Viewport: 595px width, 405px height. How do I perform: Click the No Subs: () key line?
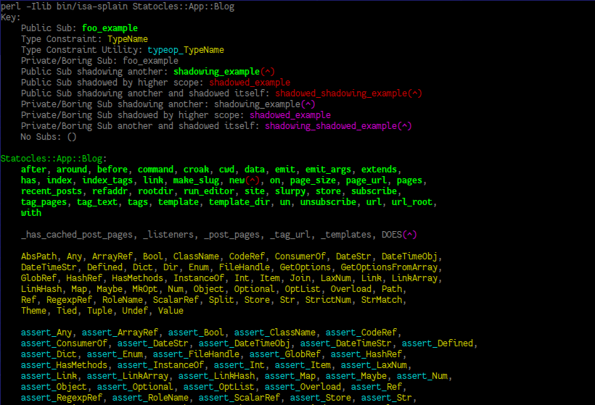click(x=49, y=137)
